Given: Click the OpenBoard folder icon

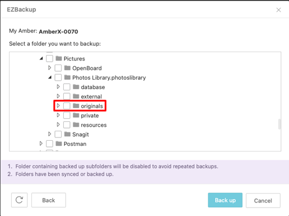Looking at the screenshot, I should (x=67, y=68).
